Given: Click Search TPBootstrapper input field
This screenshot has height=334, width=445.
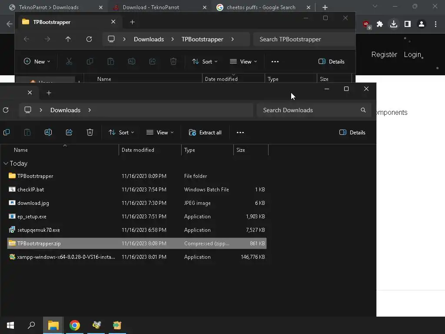Looking at the screenshot, I should pyautogui.click(x=304, y=39).
